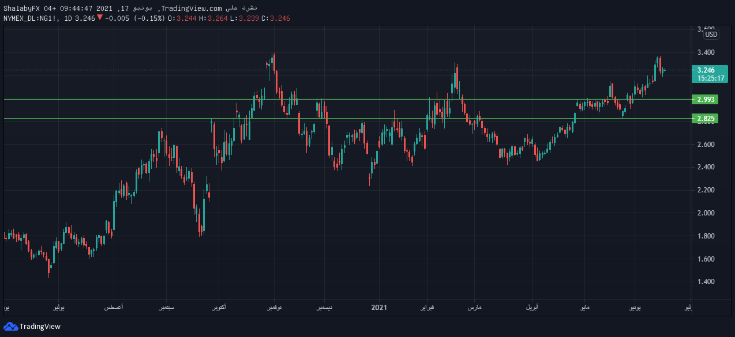Click the 2.600 price axis label
The image size is (735, 337).
[x=706, y=144]
